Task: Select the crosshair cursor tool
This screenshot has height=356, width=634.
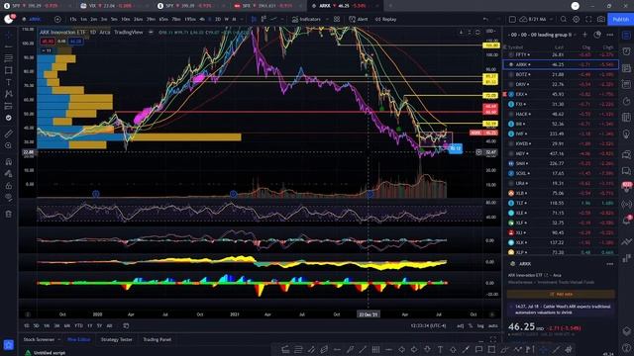Action: [x=9, y=36]
